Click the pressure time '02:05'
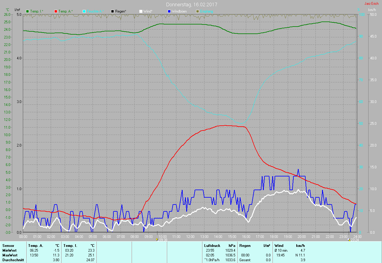Image resolution: width=382 pixels, height=263 pixels. (210, 255)
